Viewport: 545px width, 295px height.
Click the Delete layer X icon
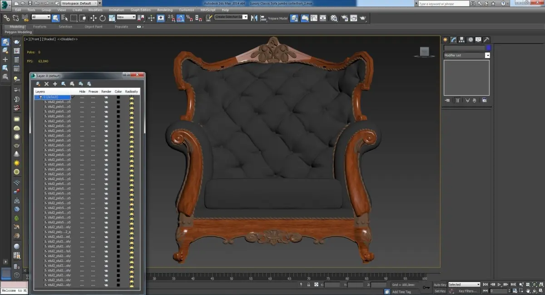click(46, 84)
